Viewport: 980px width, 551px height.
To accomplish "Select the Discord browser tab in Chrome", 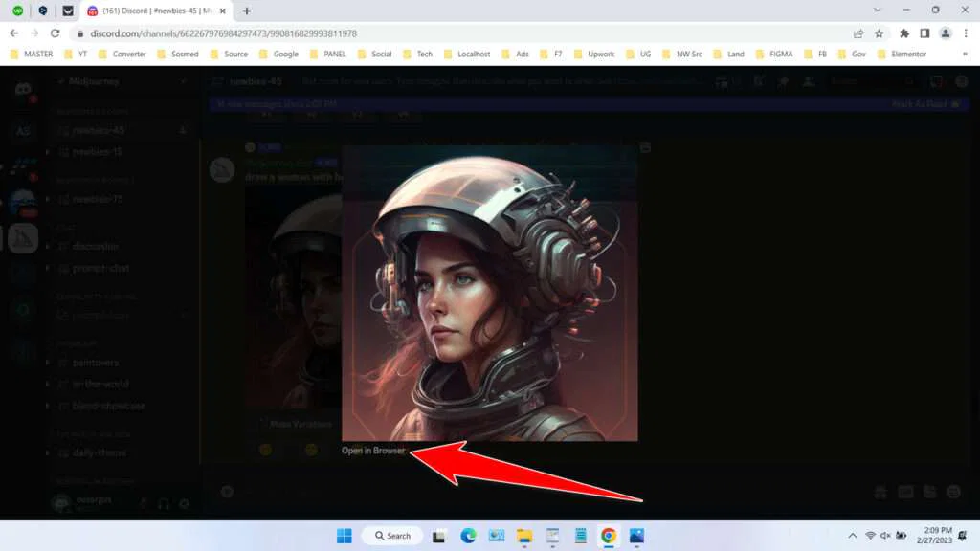I will point(153,11).
